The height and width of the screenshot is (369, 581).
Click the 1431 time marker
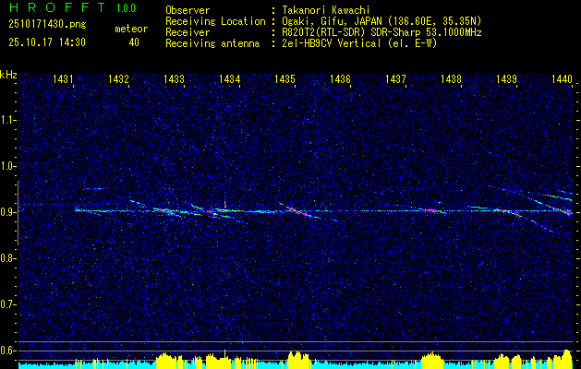click(64, 80)
